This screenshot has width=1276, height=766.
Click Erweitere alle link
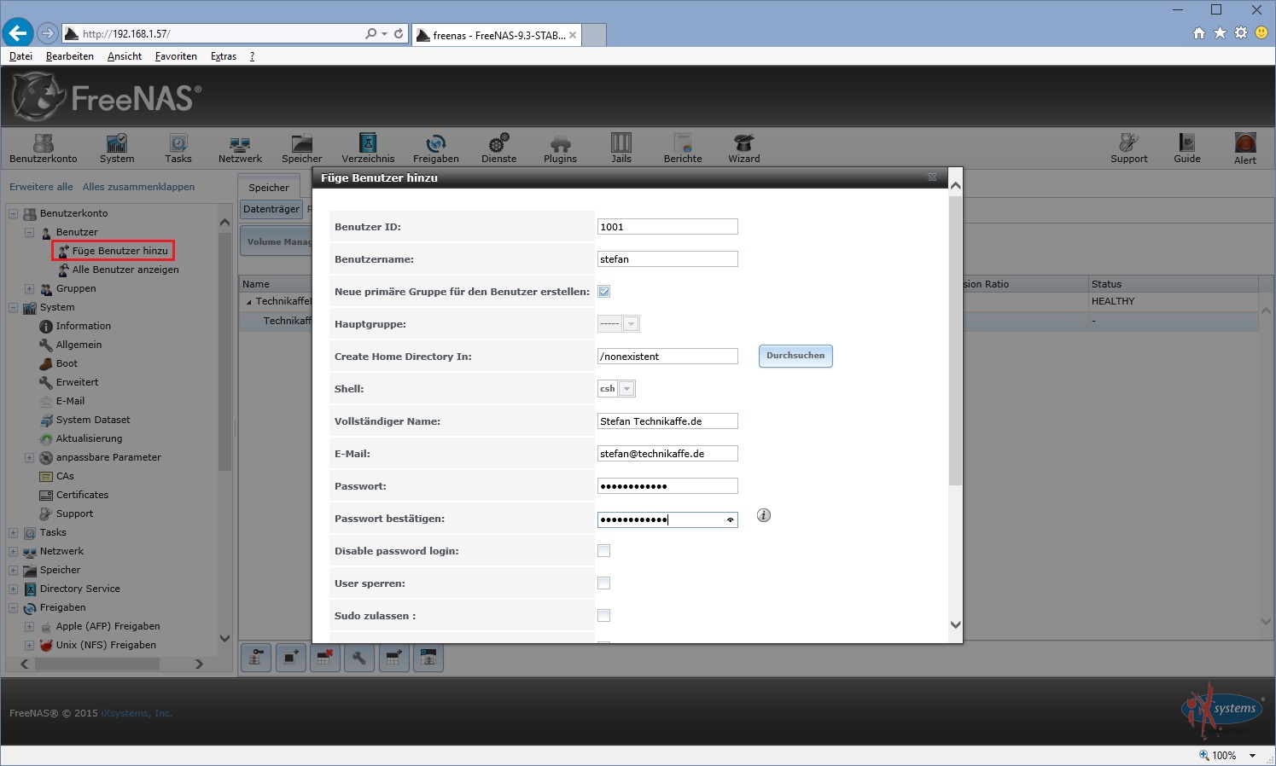tap(41, 187)
